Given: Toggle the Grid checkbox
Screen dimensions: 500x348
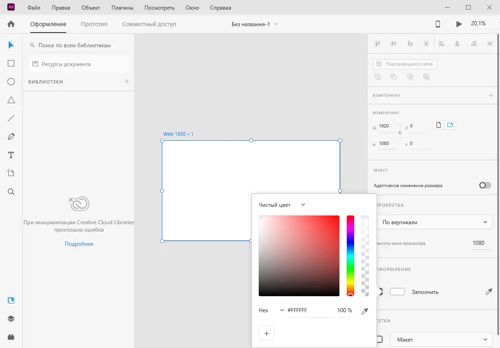Looking at the screenshot, I should click(x=379, y=339).
